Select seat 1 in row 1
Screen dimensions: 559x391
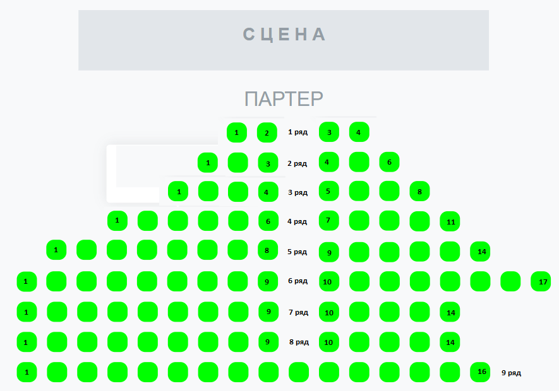237,132
